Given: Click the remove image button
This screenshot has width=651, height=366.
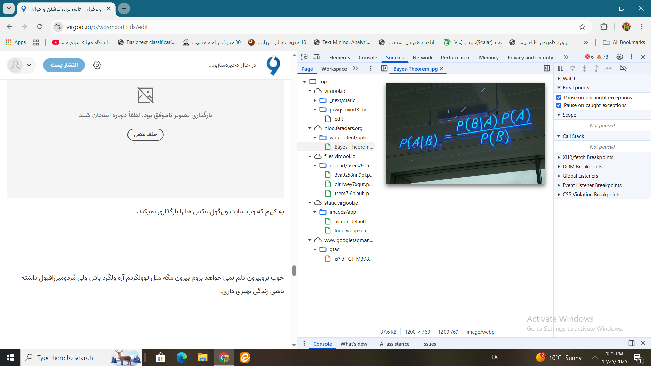Looking at the screenshot, I should [x=145, y=135].
